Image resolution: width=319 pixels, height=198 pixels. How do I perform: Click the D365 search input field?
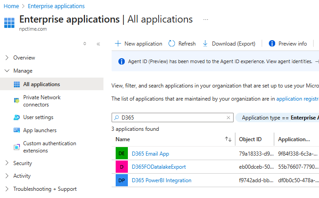[172, 118]
